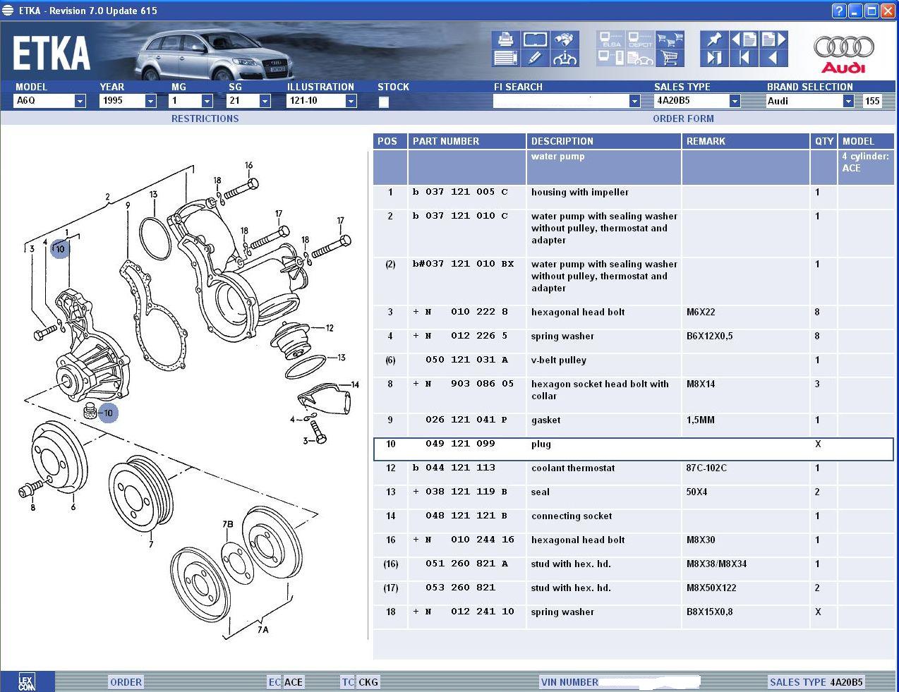Click the printer icon in the toolbar

click(505, 40)
